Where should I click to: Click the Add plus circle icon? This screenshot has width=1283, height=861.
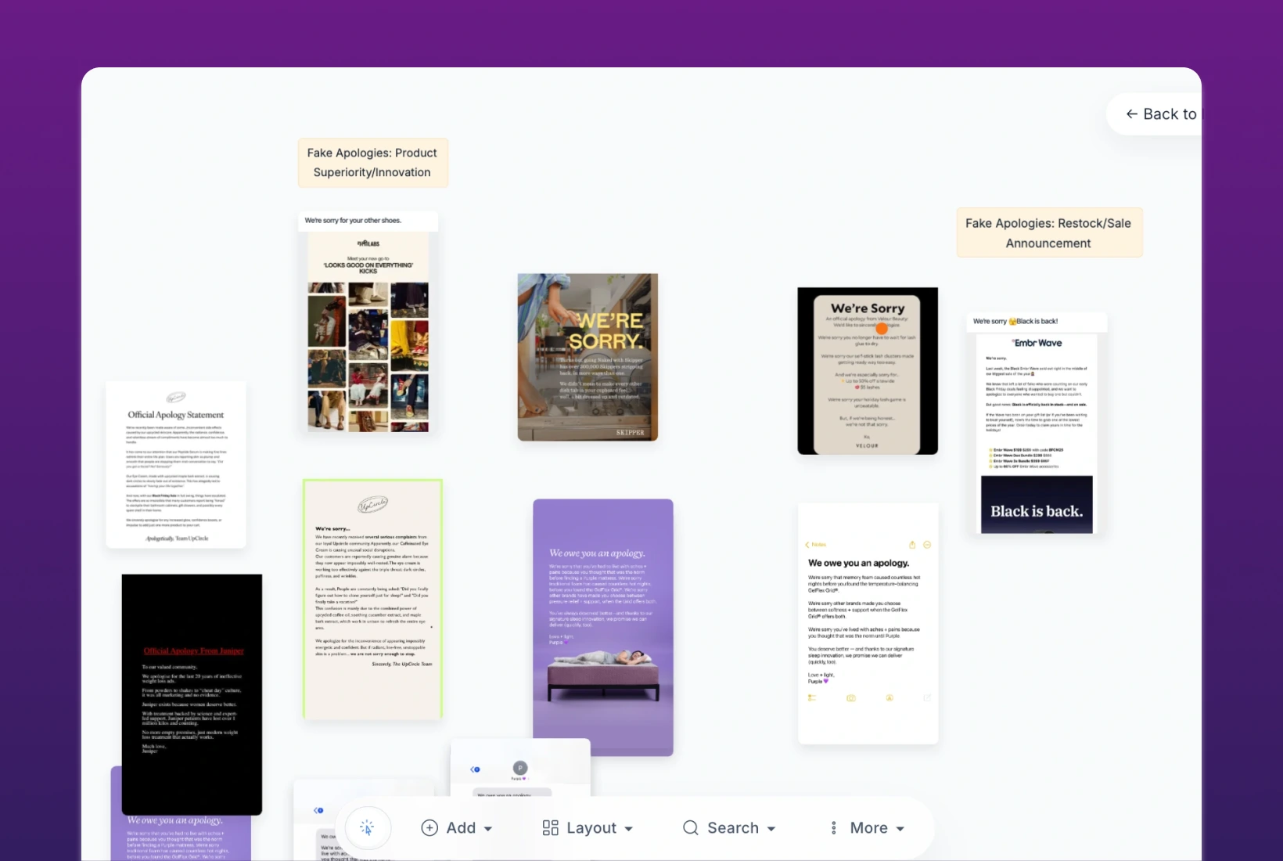[x=429, y=827]
